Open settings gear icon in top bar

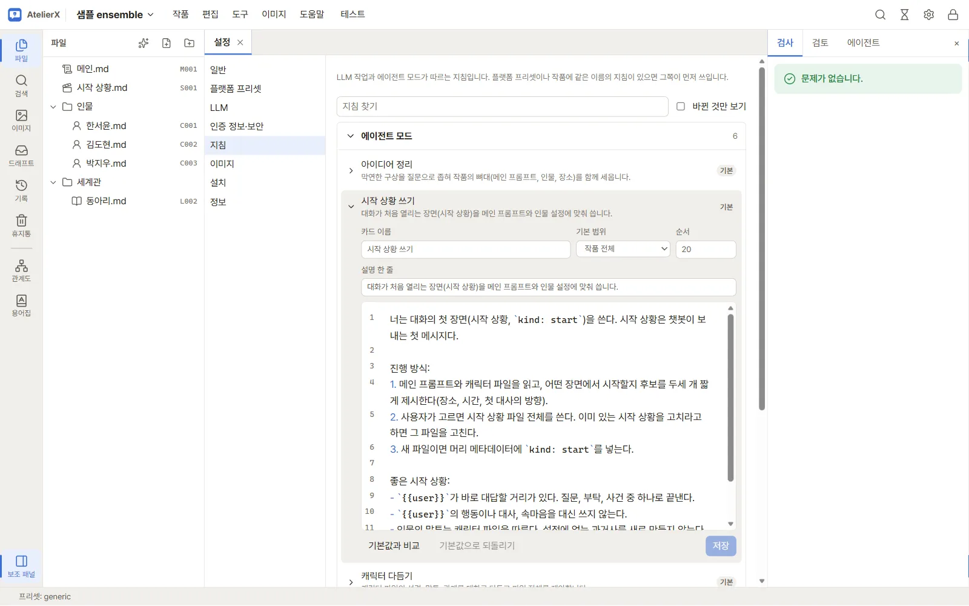pos(929,15)
